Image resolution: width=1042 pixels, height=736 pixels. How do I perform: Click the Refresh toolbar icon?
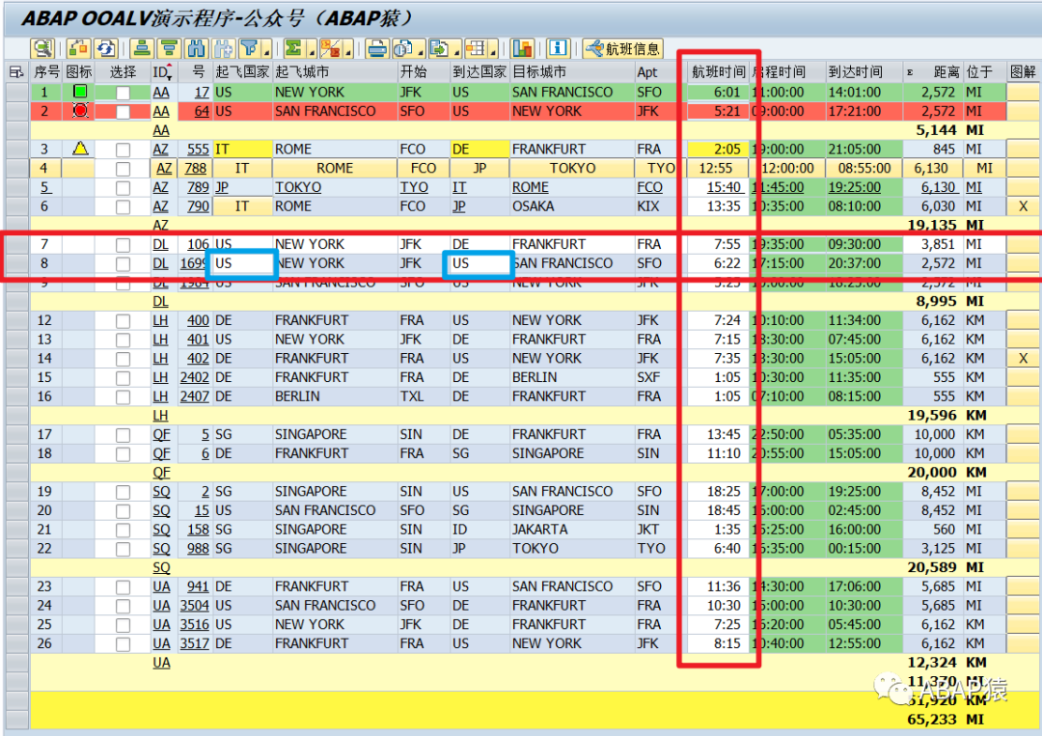pos(106,48)
